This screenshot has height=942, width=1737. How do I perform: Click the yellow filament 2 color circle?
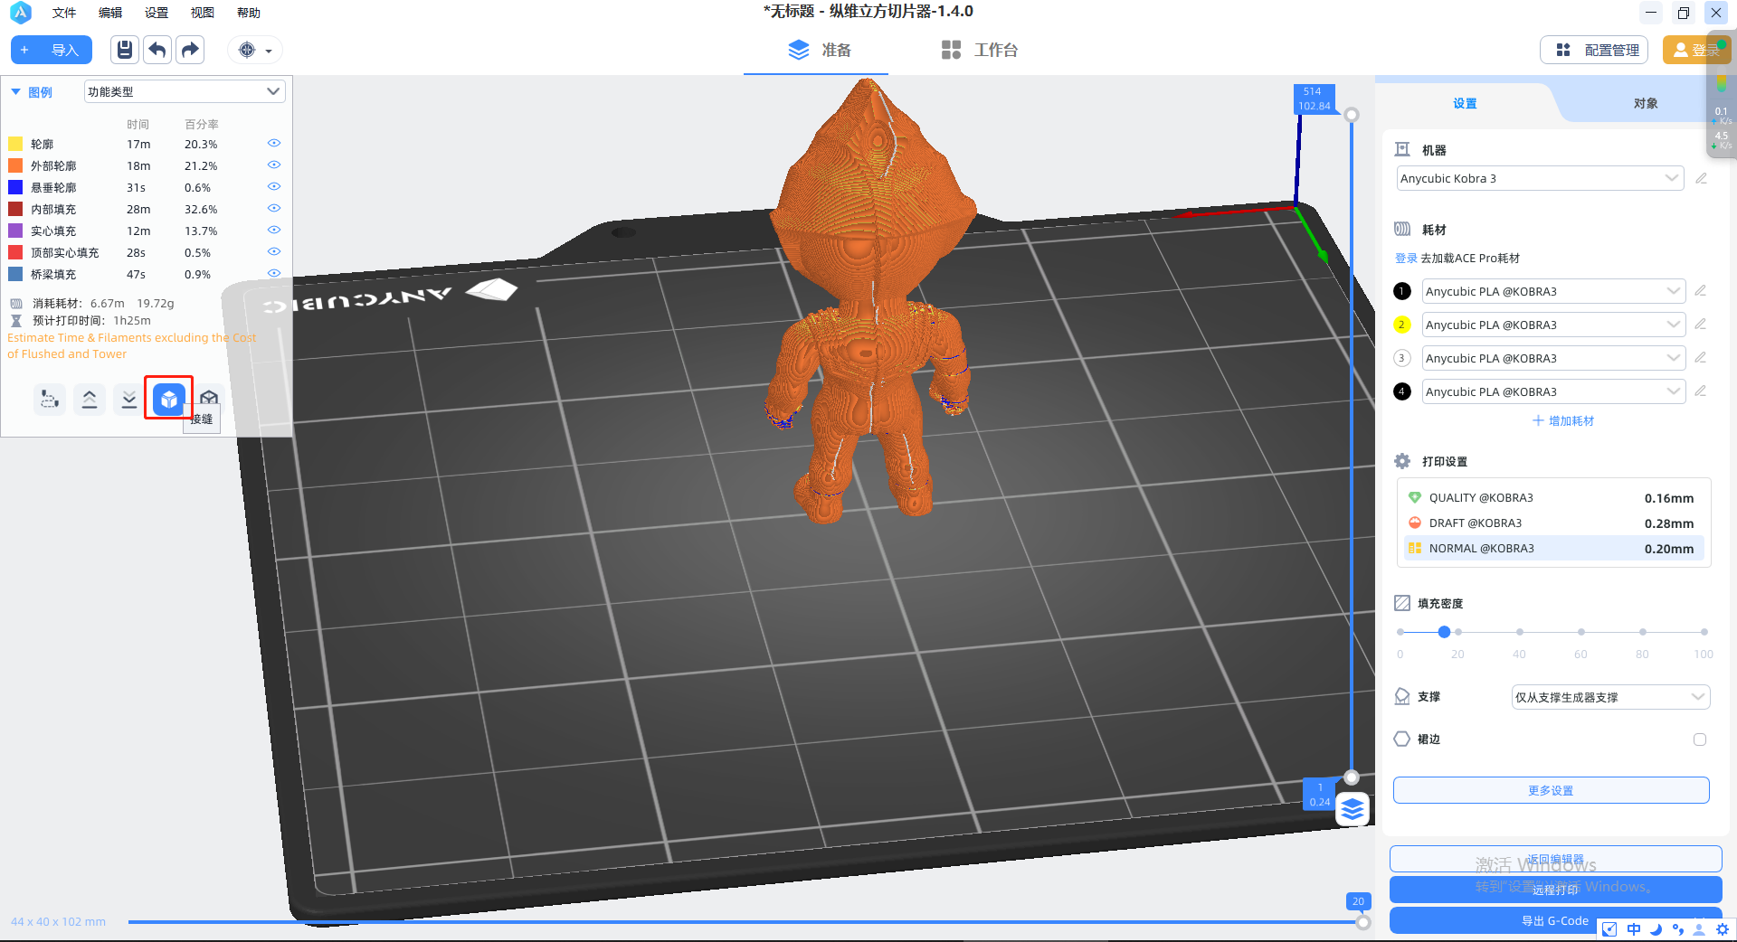1402,325
